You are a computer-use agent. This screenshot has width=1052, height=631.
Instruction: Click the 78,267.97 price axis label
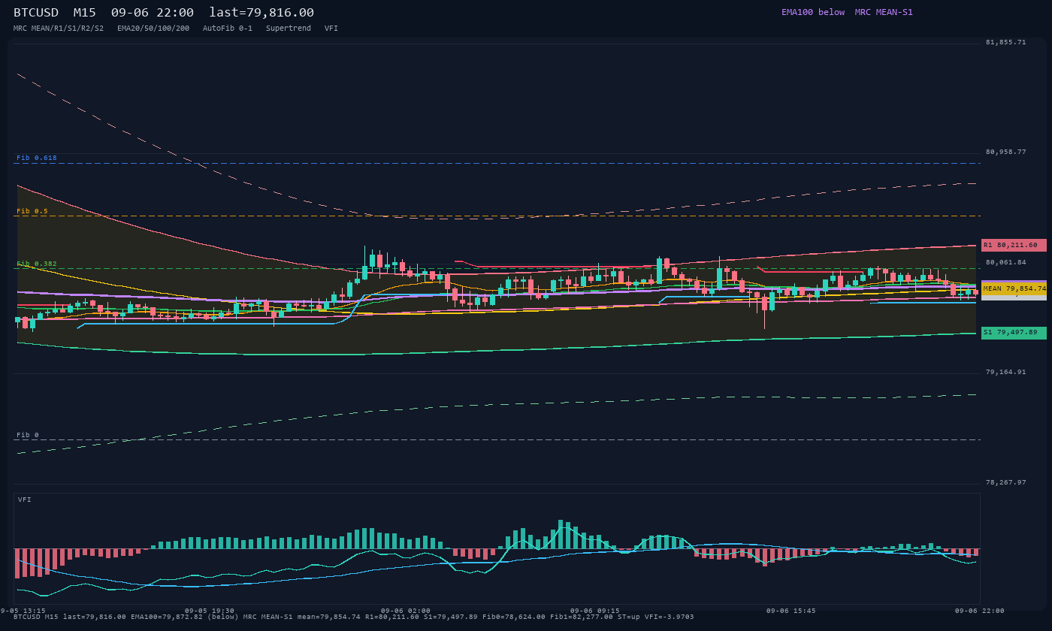pos(1005,482)
